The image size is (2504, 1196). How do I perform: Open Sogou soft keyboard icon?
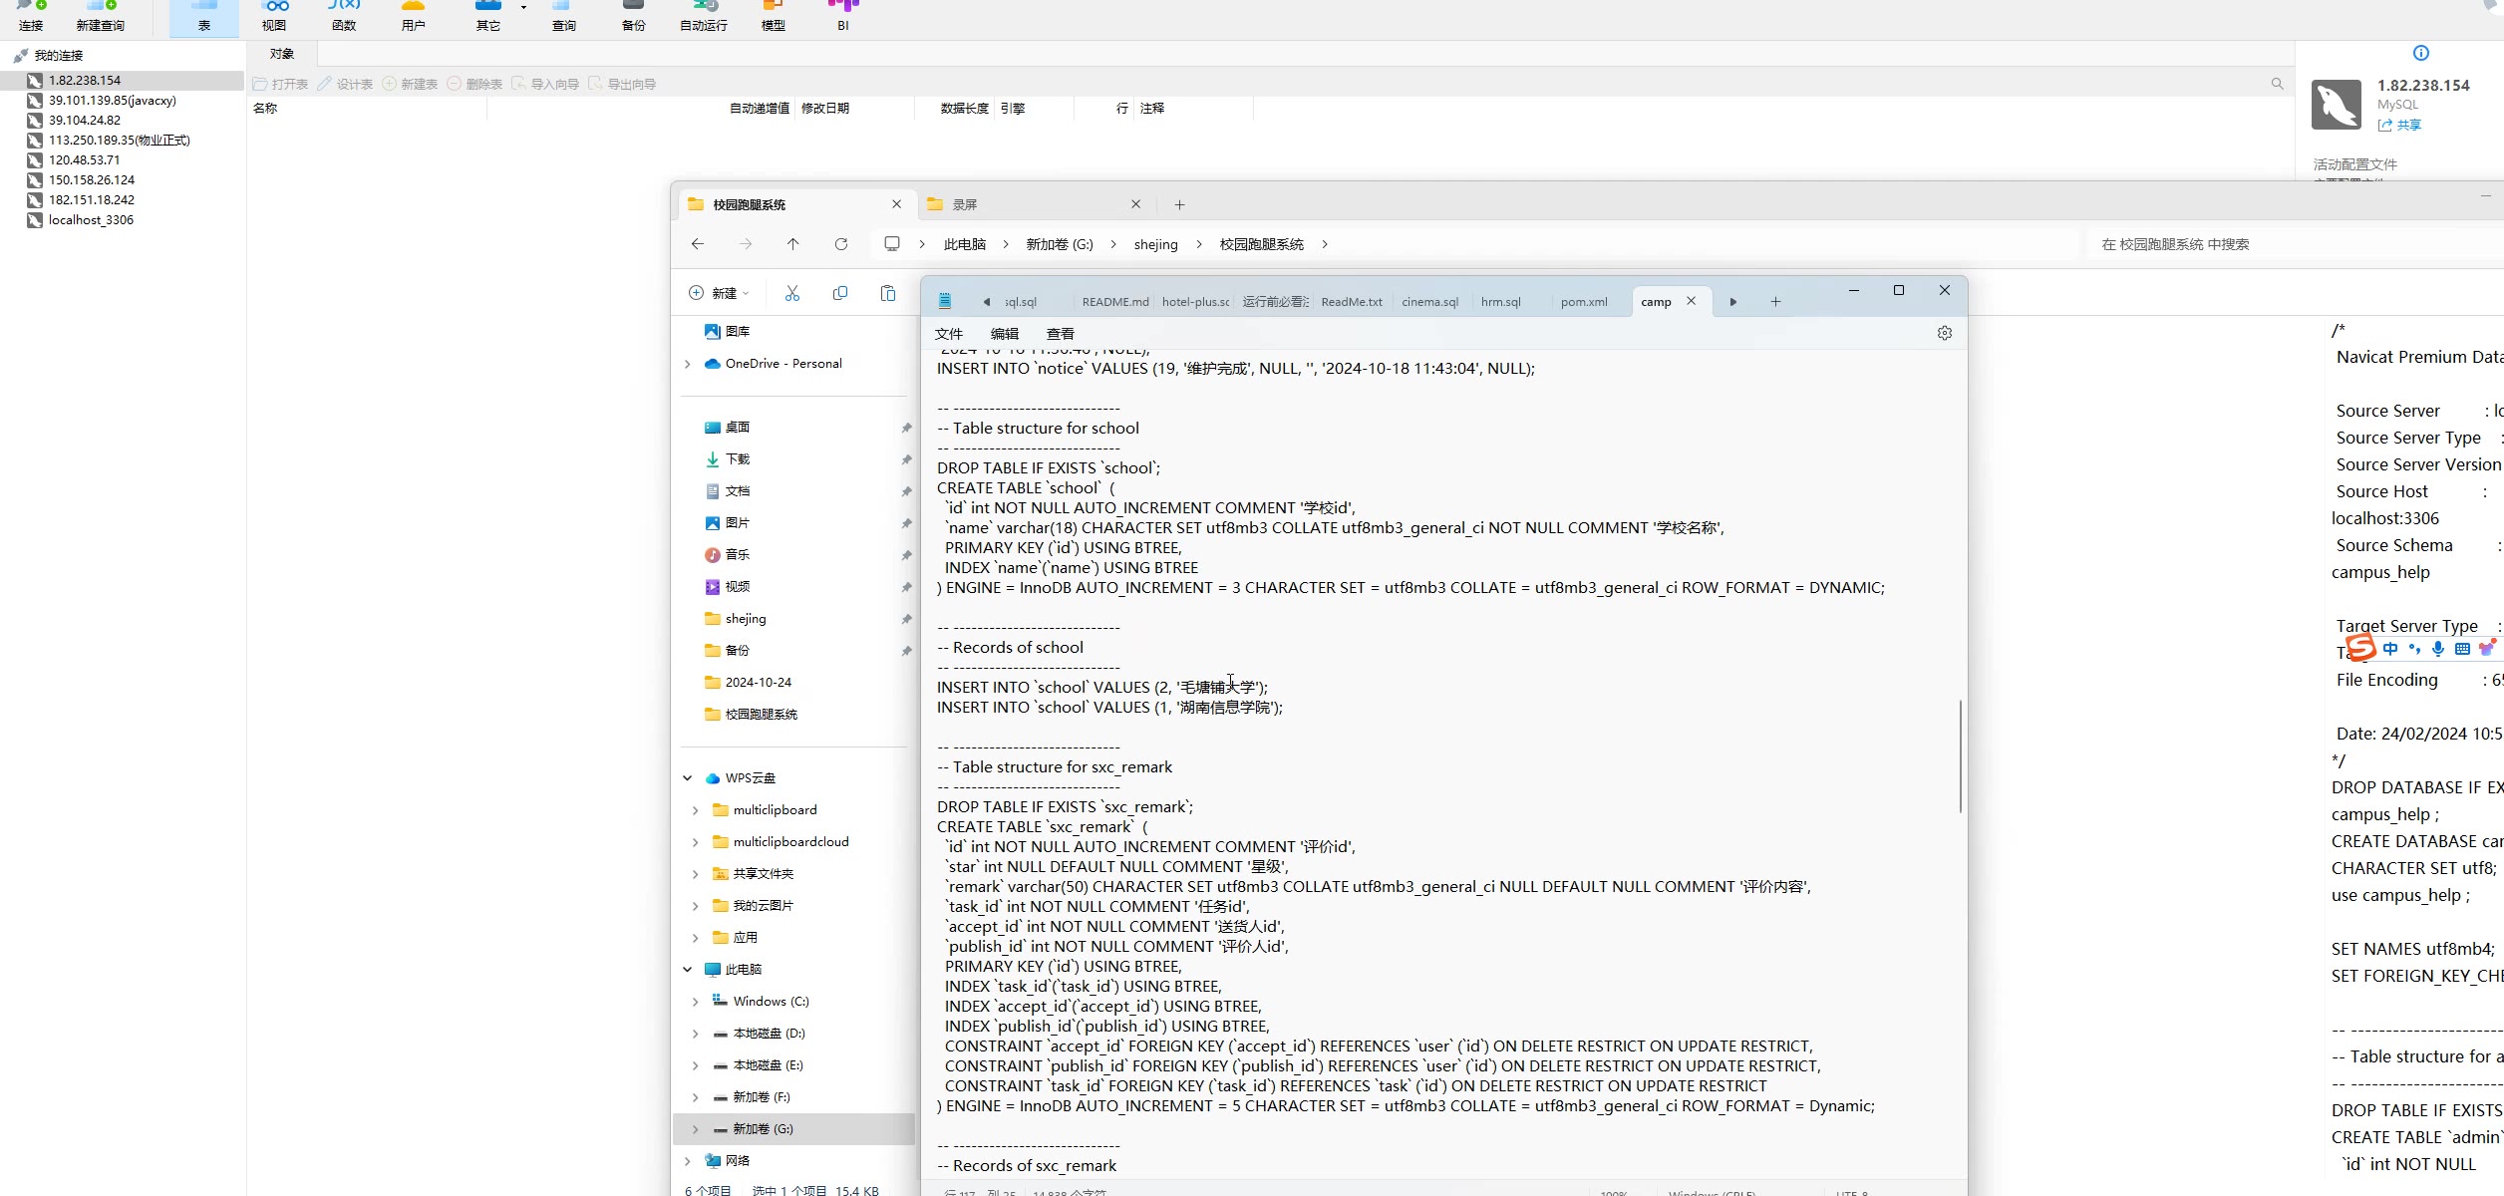[x=2462, y=649]
